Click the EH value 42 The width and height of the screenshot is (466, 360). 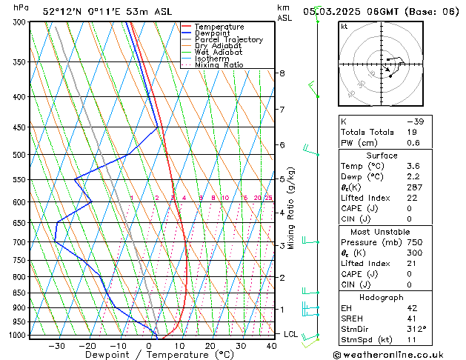pyautogui.click(x=412, y=308)
